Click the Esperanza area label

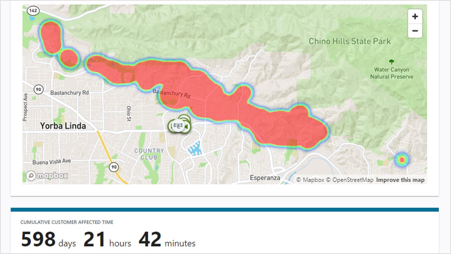[265, 178]
